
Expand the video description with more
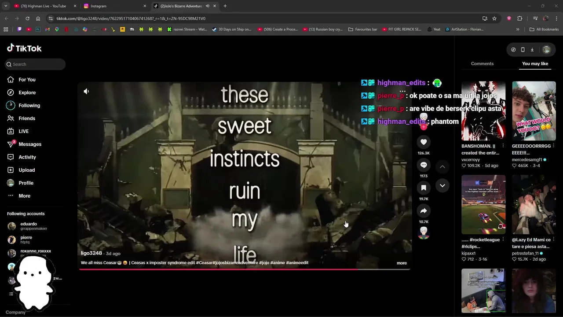(x=402, y=263)
